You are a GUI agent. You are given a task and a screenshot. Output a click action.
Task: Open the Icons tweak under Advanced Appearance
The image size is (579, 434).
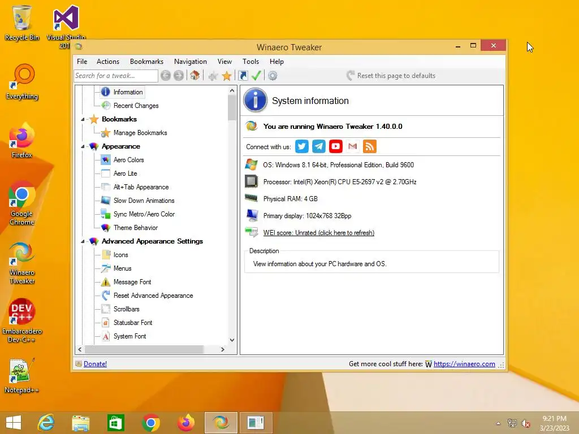click(x=121, y=255)
